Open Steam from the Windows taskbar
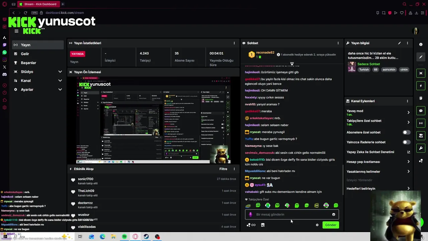This screenshot has width=428, height=241. tap(146, 237)
